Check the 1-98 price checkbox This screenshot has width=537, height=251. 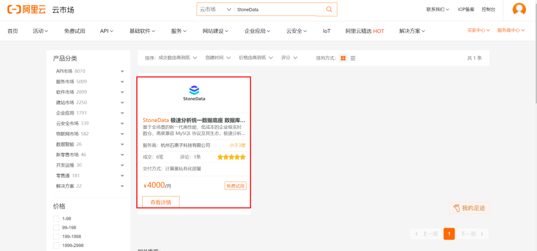coord(56,219)
